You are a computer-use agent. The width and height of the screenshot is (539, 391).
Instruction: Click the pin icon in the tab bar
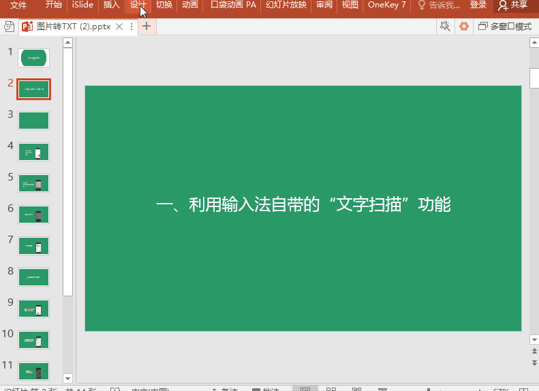coord(445,27)
